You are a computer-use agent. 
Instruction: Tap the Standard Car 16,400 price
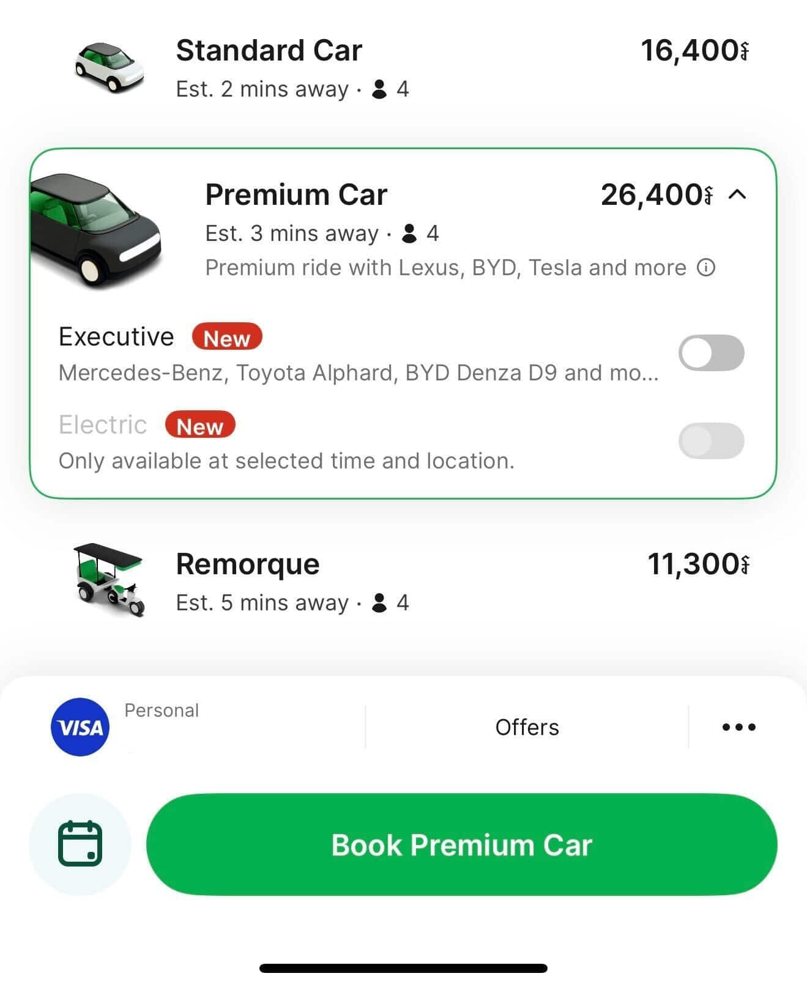pos(694,51)
